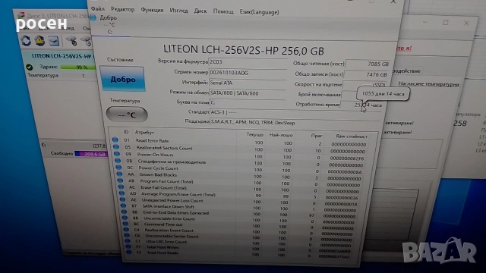This screenshot has width=486, height=273.
Task: Click the features field S.M.A.R.T., APM, NCQ, TRIM
Action: (x=295, y=123)
